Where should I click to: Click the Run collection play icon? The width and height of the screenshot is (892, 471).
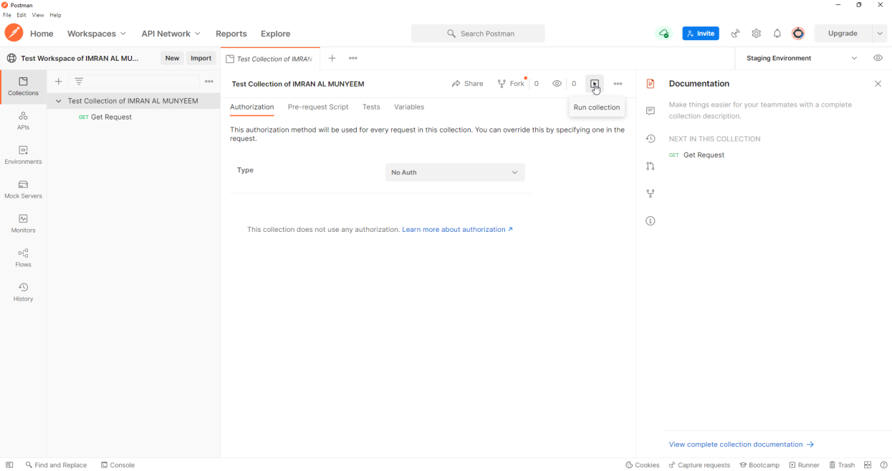[595, 84]
